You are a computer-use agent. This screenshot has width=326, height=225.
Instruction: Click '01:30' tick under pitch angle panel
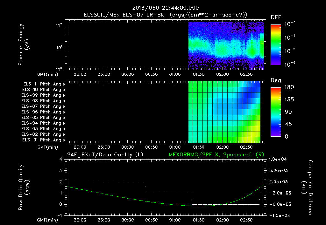tap(199, 147)
